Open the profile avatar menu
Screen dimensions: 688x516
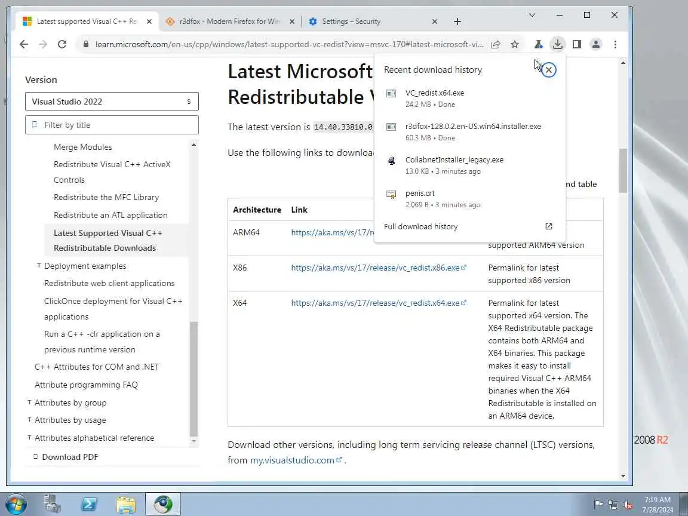pyautogui.click(x=596, y=44)
